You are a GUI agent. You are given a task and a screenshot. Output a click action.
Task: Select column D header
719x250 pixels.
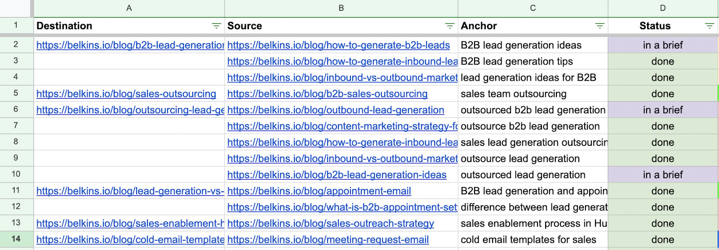(x=663, y=8)
